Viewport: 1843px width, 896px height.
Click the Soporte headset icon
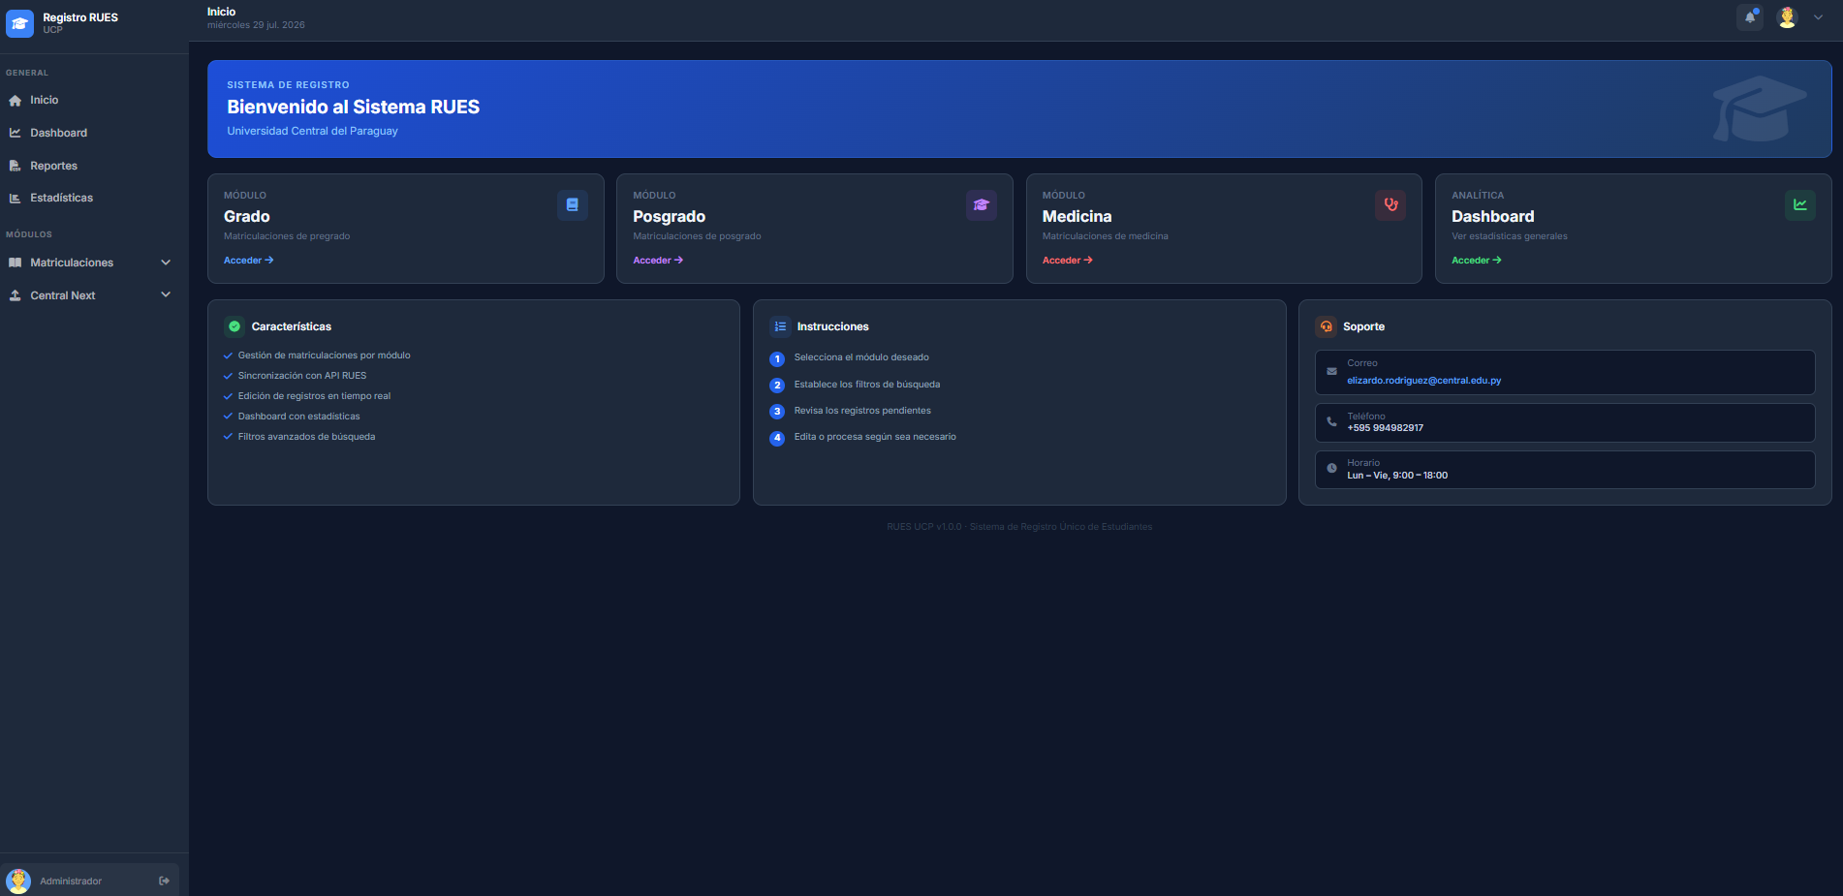click(1326, 326)
